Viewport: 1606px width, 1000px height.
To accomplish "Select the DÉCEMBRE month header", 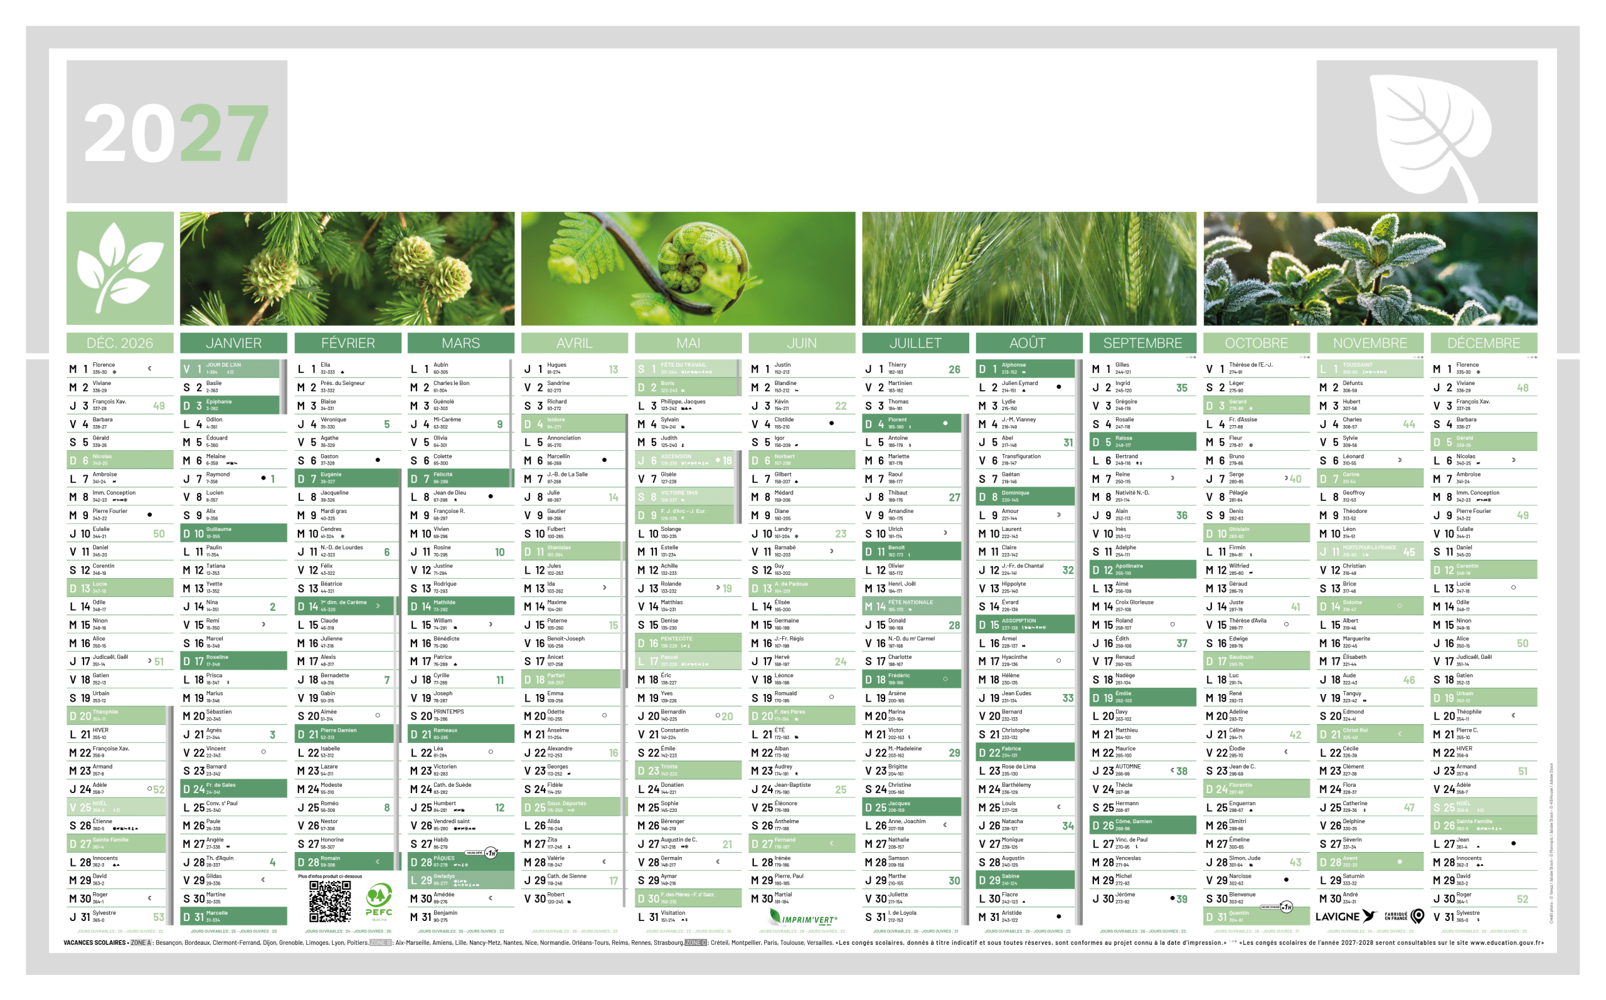I will pos(1483,342).
